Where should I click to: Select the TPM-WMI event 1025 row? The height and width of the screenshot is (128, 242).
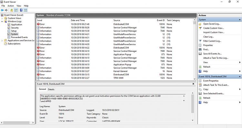(x=115, y=78)
